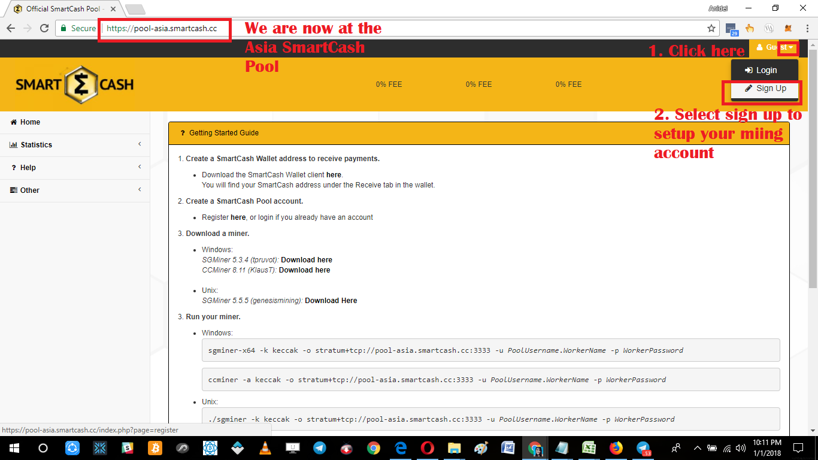
Task: Expand the Help sidebar menu
Action: [x=75, y=168]
